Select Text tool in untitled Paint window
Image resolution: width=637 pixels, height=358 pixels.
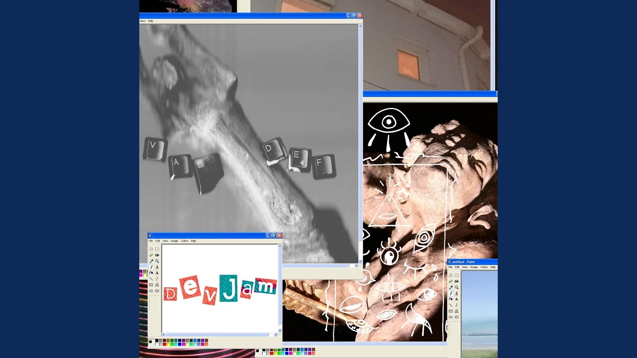click(457, 299)
